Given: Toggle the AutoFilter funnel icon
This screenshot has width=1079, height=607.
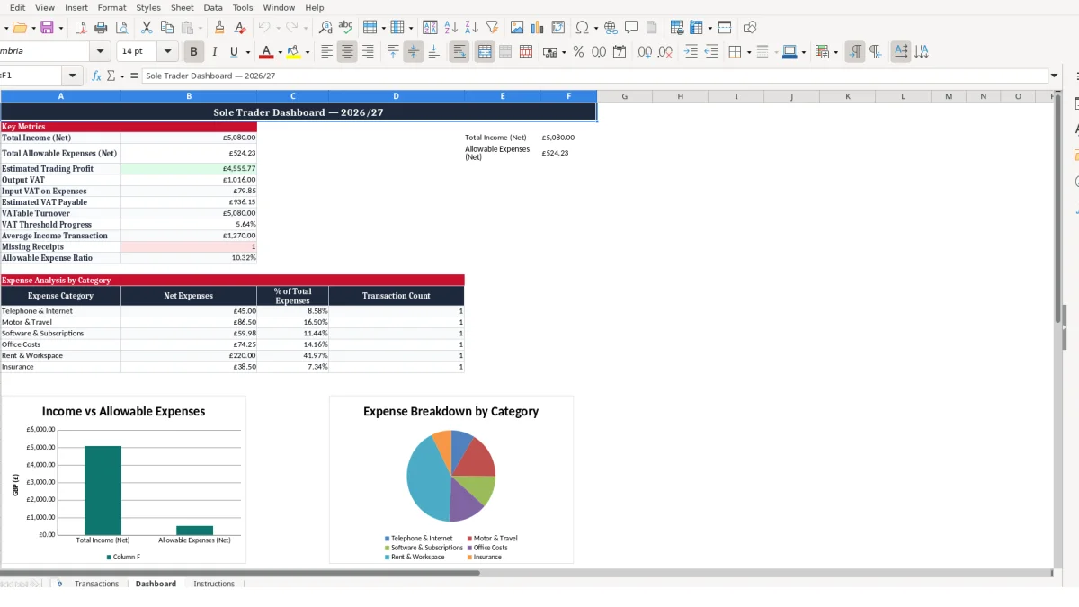Looking at the screenshot, I should coord(492,28).
